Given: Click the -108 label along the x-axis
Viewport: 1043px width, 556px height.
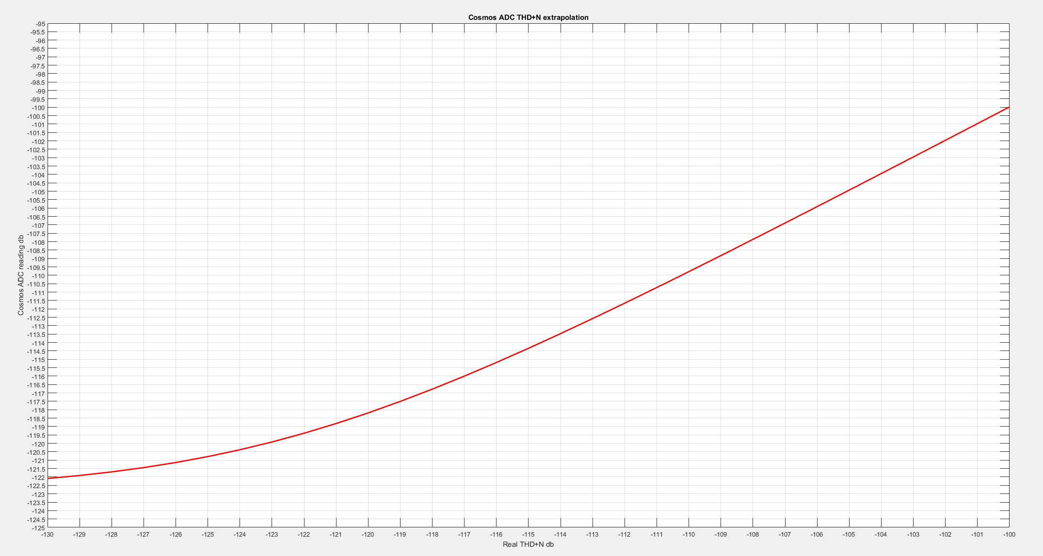Looking at the screenshot, I should pos(753,534).
